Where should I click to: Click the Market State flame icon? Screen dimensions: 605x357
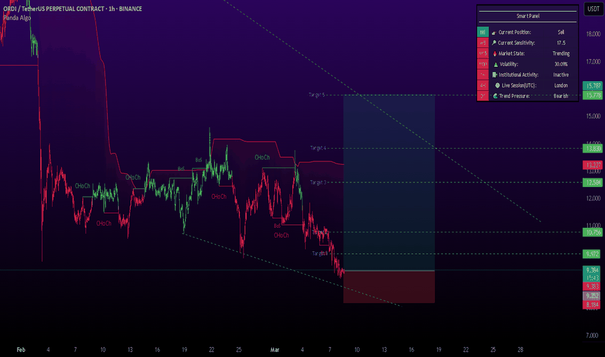click(495, 54)
